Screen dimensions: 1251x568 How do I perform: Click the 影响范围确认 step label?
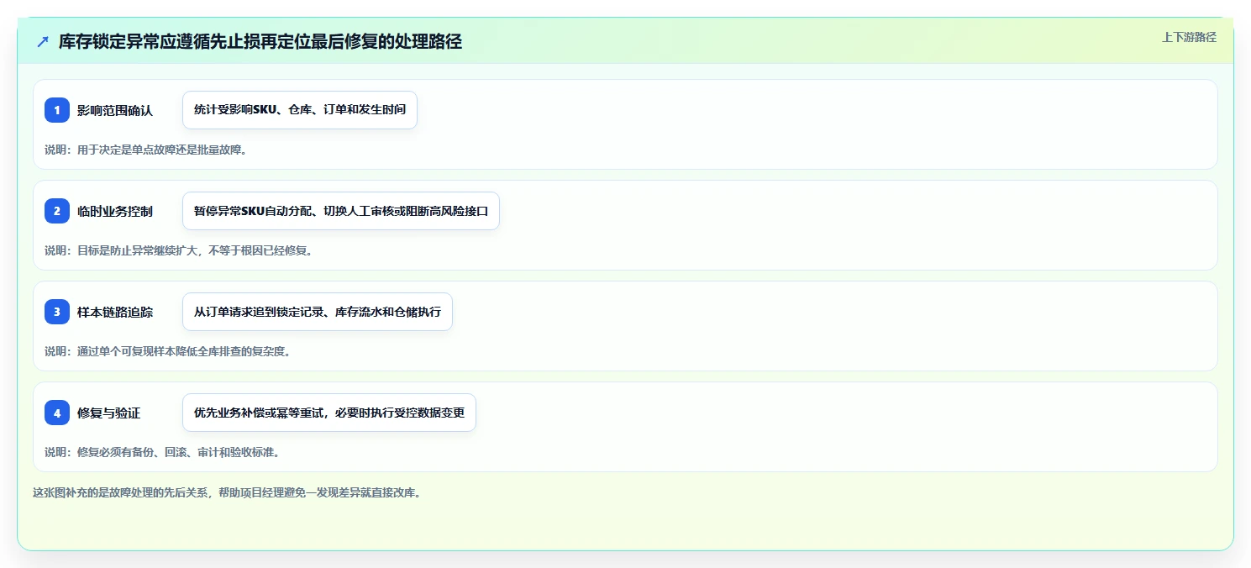coord(115,110)
